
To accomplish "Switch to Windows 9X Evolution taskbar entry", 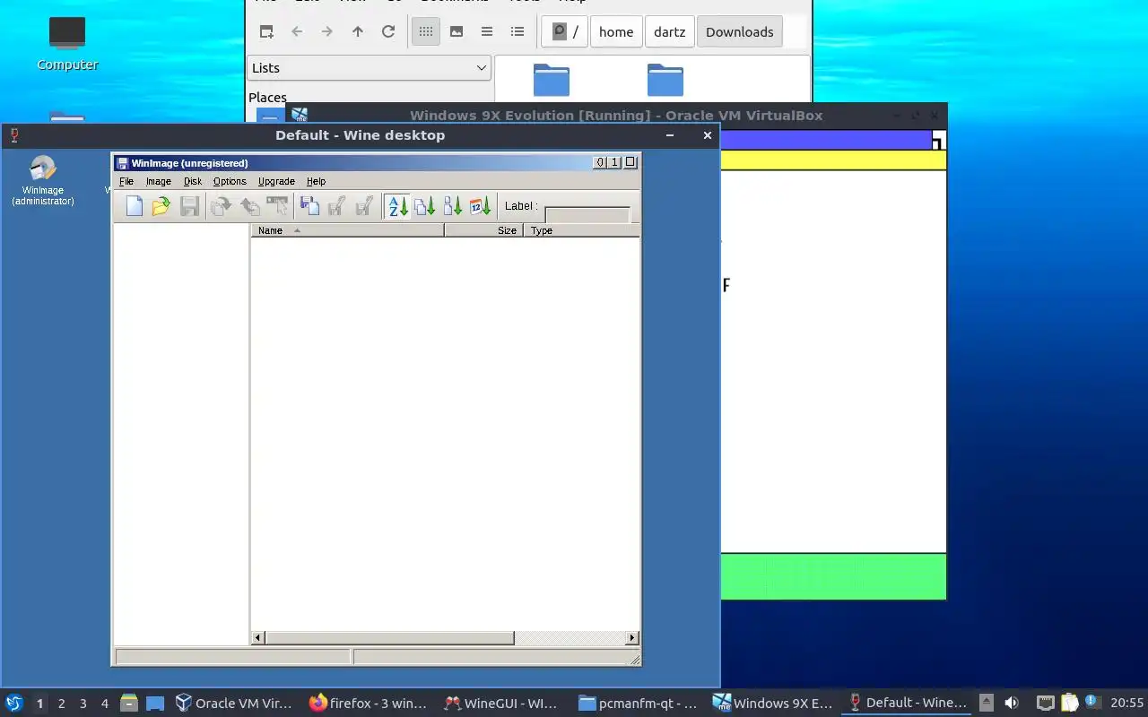I will click(x=772, y=704).
